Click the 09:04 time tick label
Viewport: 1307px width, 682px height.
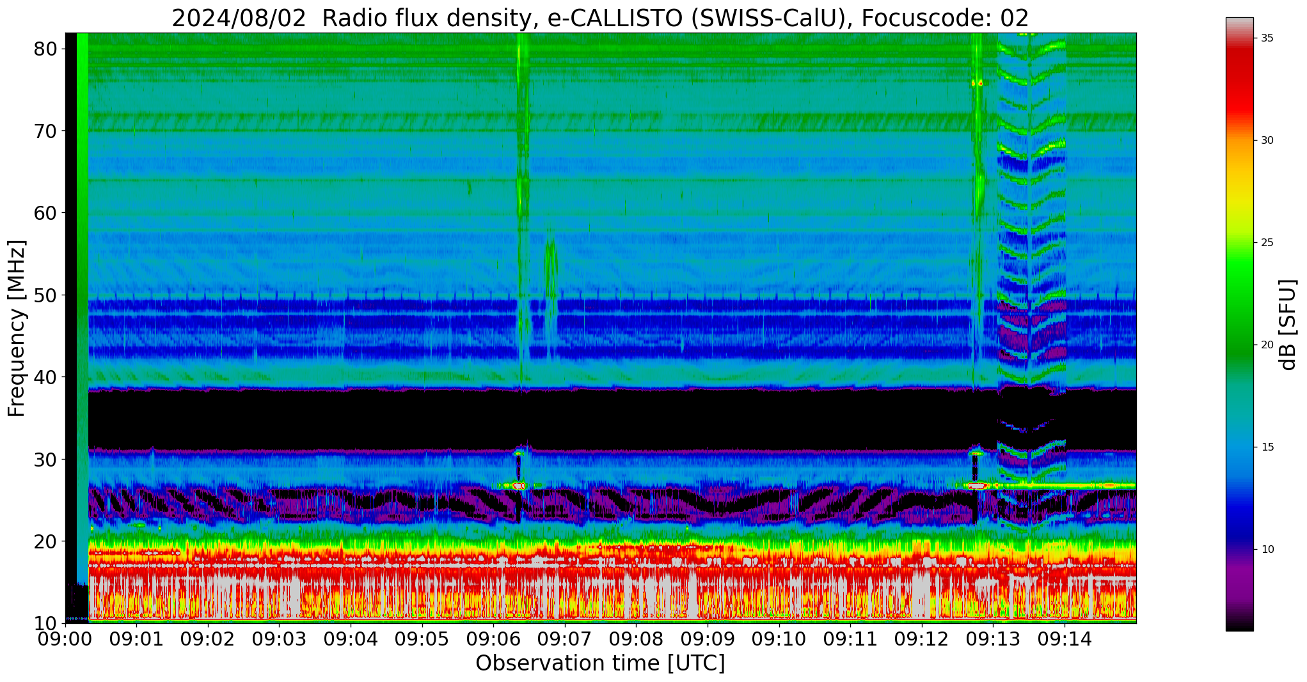(x=351, y=640)
